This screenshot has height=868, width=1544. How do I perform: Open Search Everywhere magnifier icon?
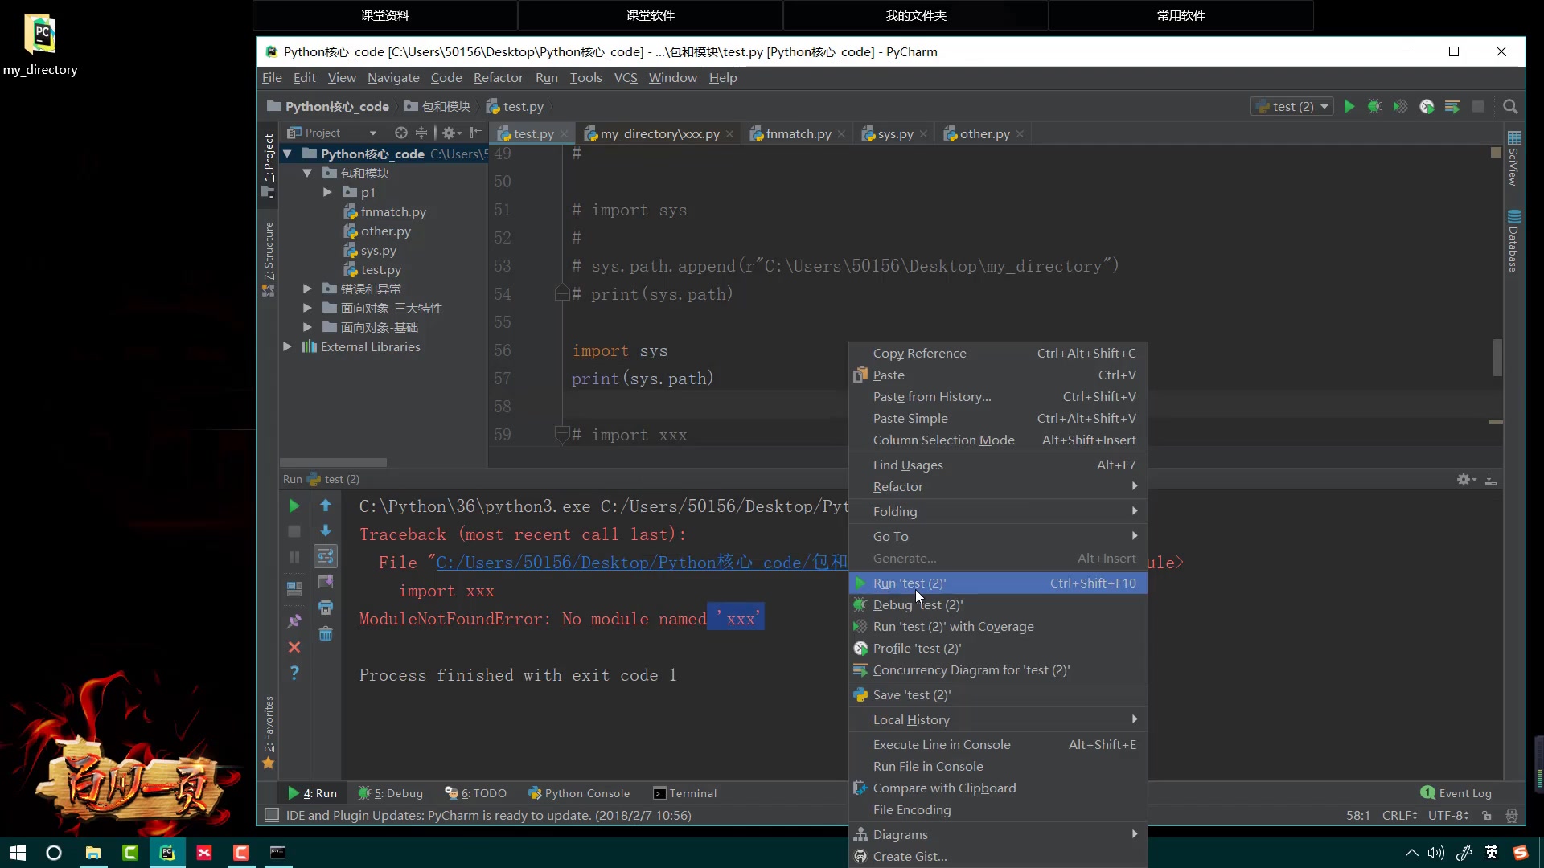pyautogui.click(x=1510, y=106)
